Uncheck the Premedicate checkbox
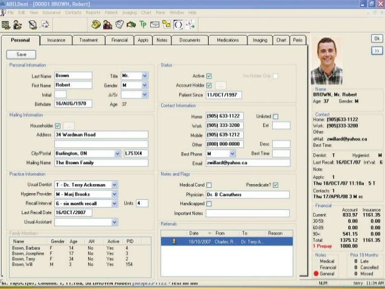This screenshot has height=289, width=385. [275, 185]
